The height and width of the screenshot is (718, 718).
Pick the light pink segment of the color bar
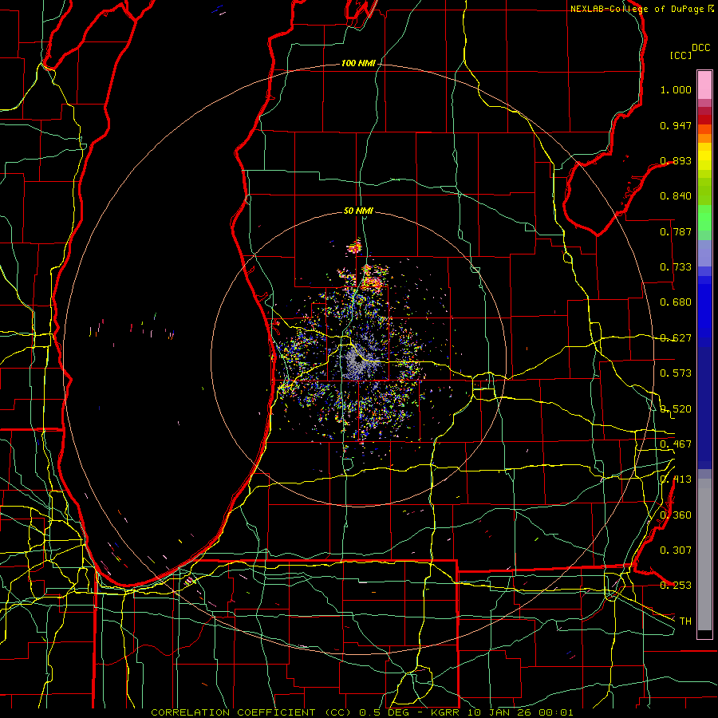coord(704,85)
